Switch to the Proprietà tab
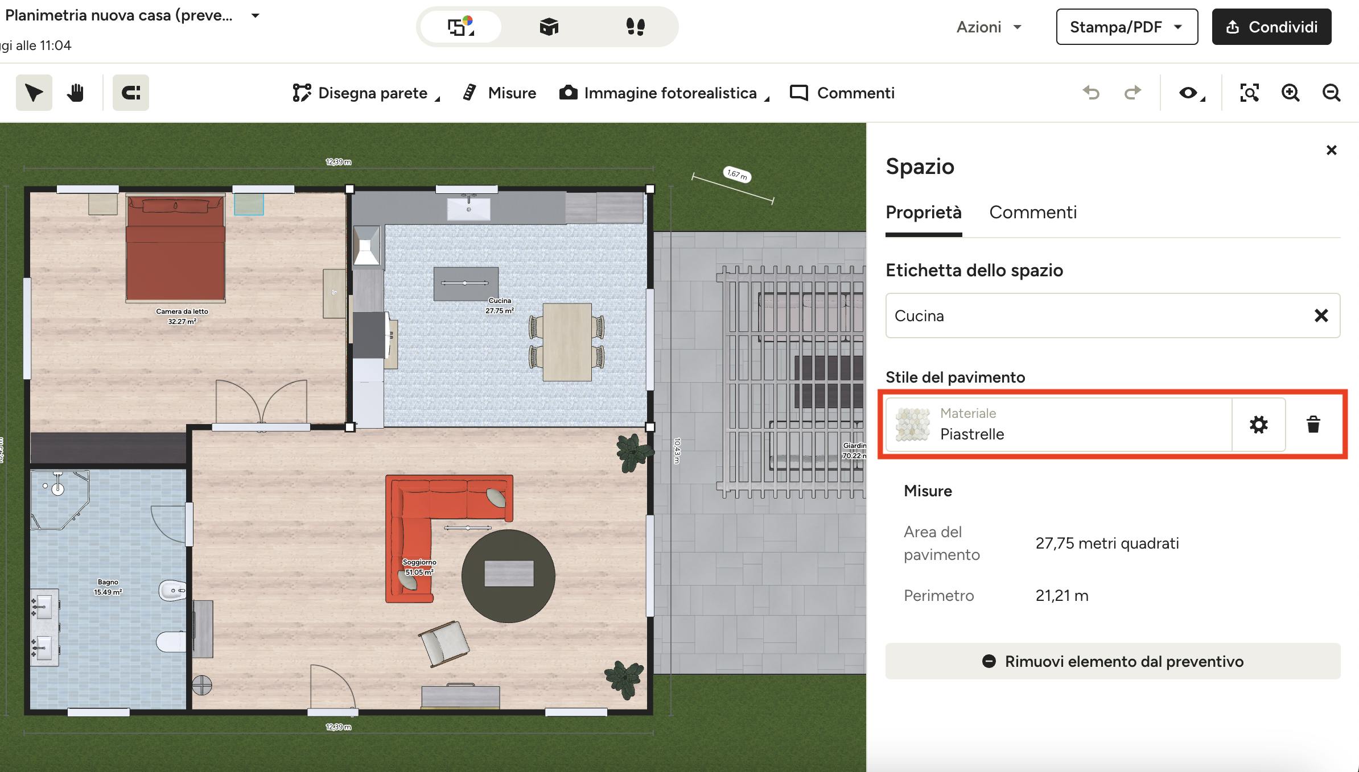This screenshot has width=1359, height=772. point(924,212)
